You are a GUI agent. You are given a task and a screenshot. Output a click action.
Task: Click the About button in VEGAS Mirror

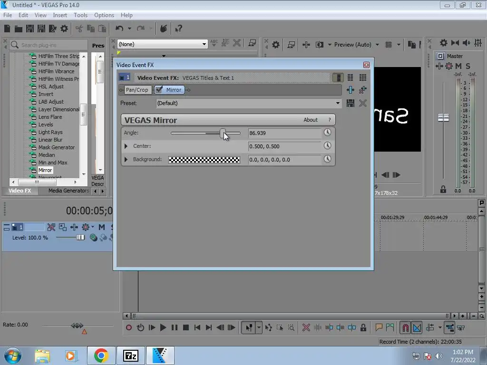click(310, 120)
